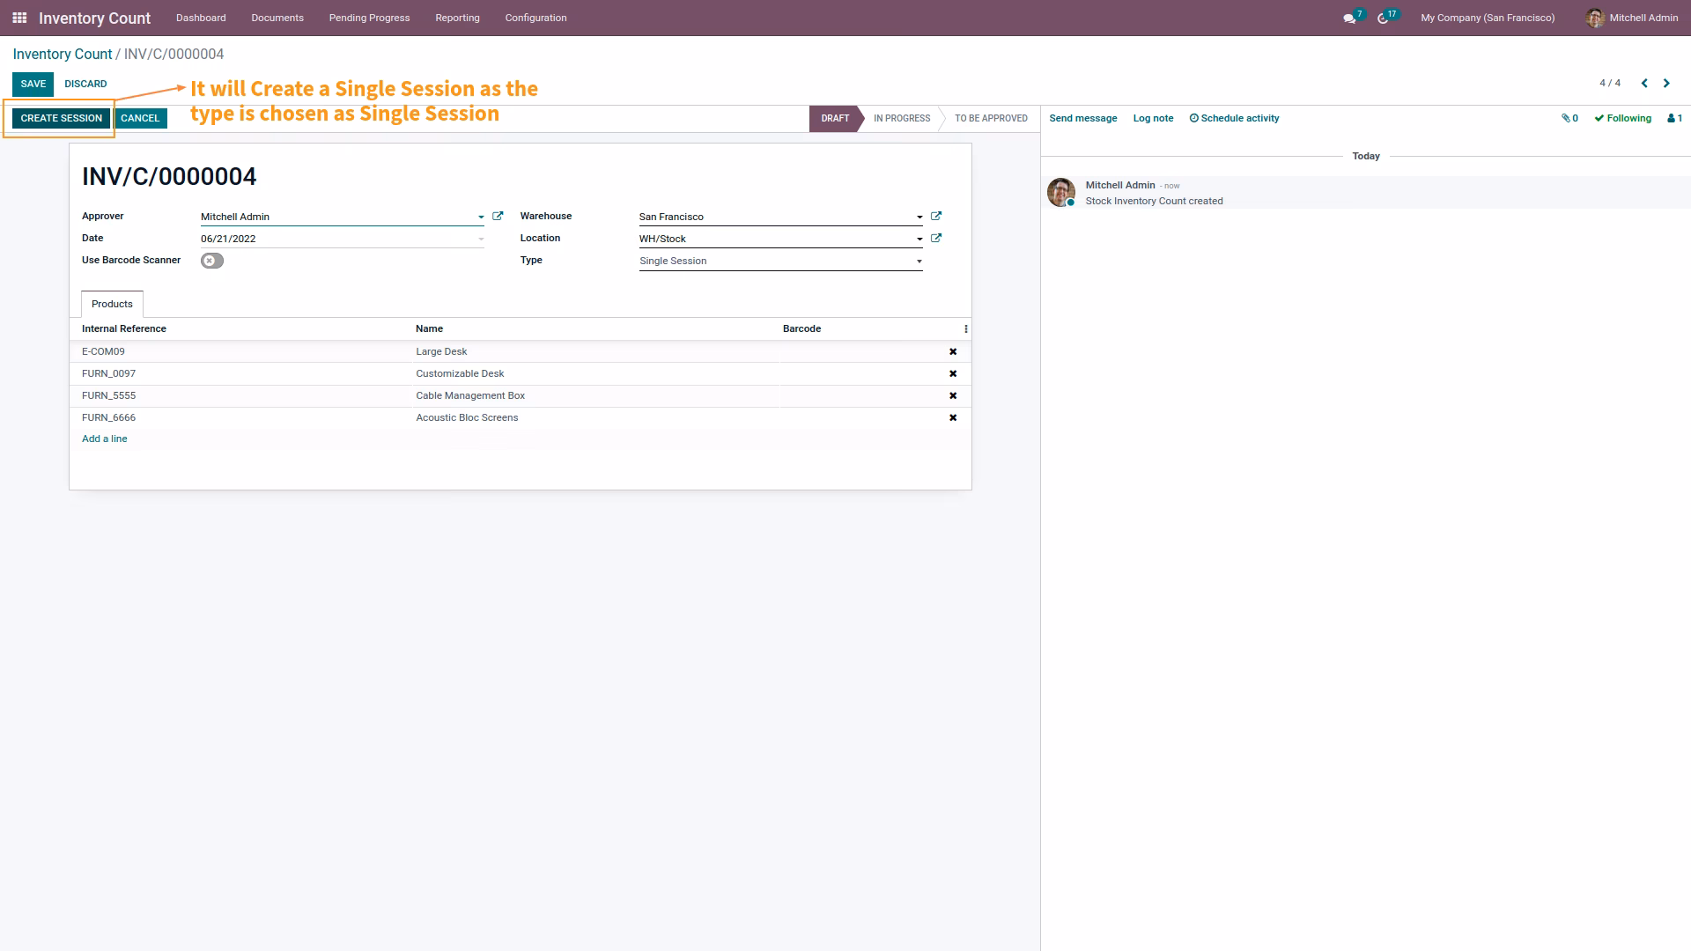Click the IN PROGRESS status stage

[902, 118]
